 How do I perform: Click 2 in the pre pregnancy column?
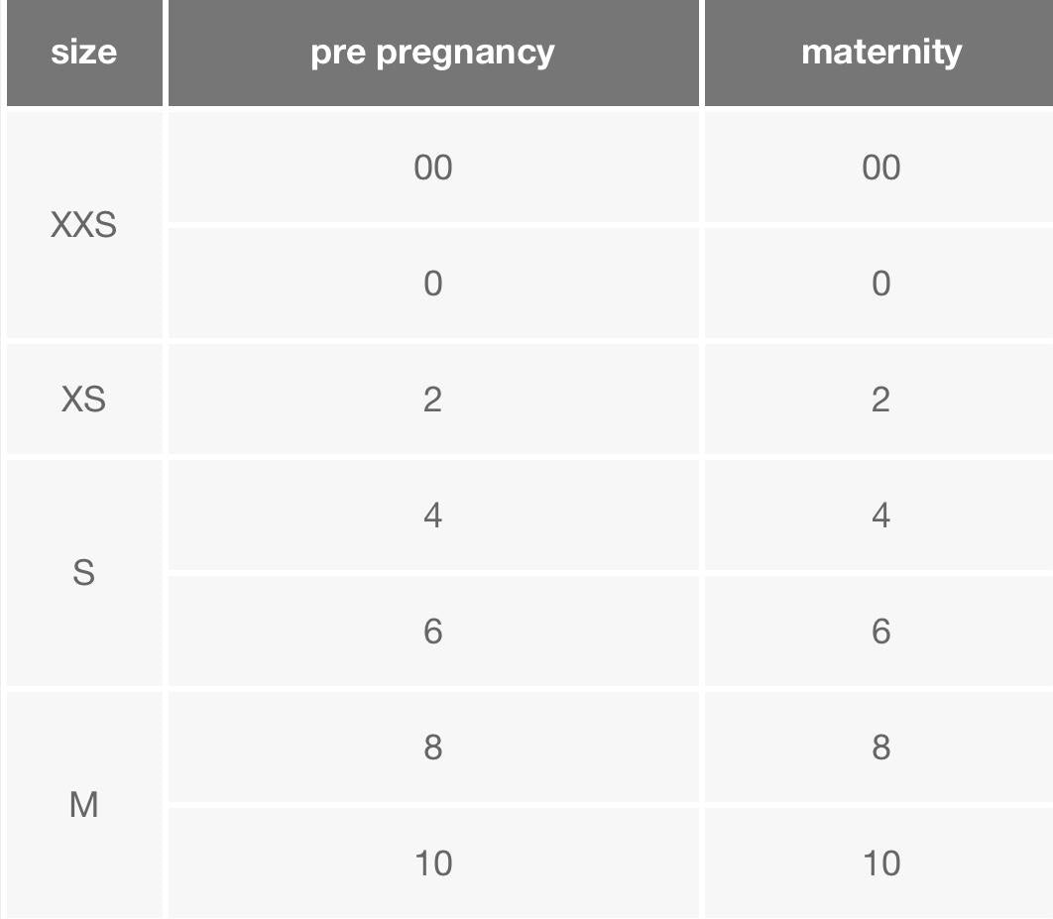[x=432, y=400]
